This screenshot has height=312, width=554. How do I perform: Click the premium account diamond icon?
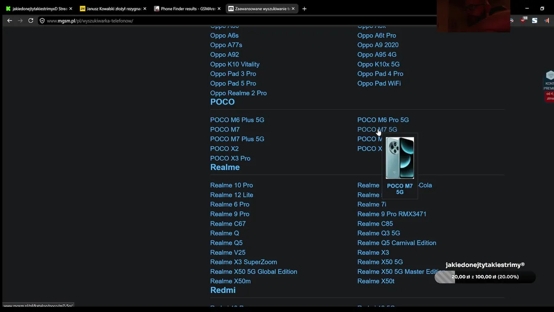[550, 75]
